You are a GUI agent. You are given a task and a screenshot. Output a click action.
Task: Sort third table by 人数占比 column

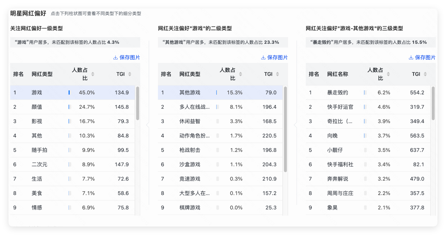388,74
